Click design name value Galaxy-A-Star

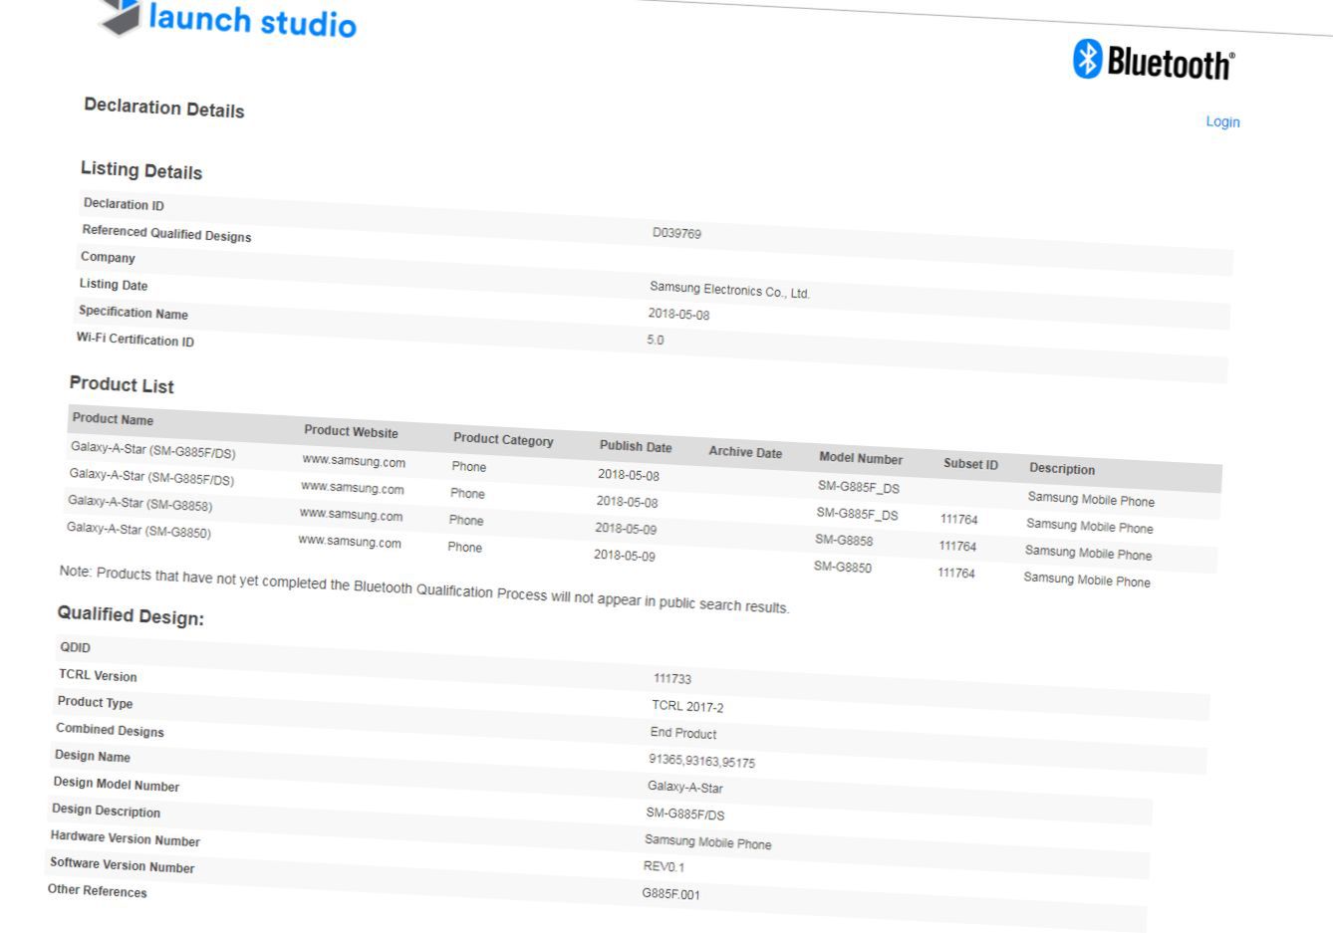685,787
